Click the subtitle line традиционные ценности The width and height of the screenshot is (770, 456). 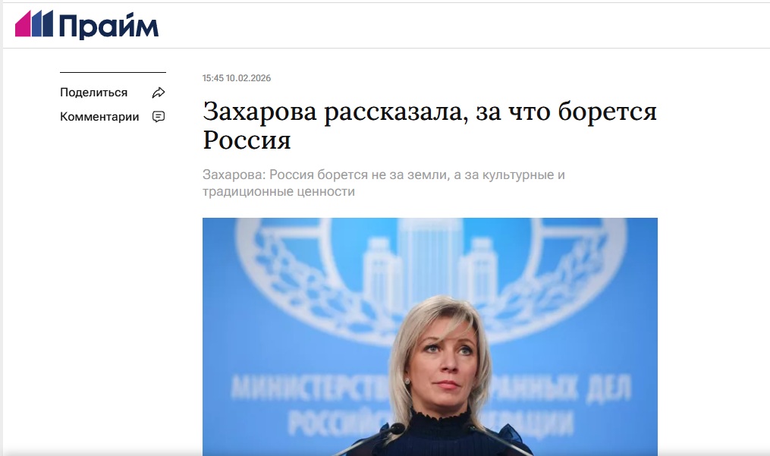click(x=278, y=191)
